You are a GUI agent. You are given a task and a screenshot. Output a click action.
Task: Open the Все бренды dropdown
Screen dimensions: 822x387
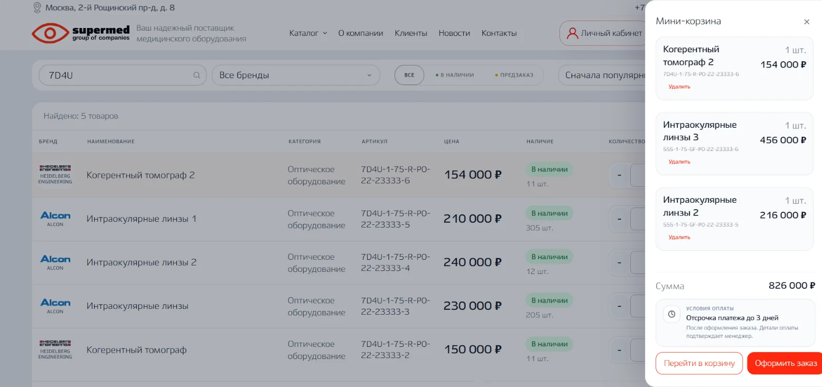coord(296,75)
